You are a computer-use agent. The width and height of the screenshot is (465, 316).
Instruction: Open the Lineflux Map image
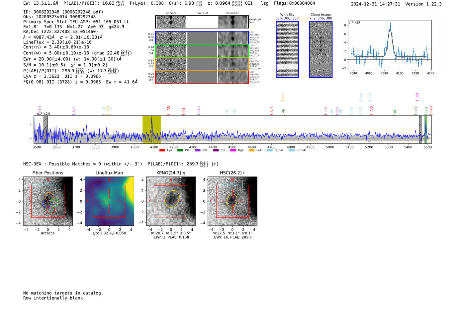[x=109, y=201]
